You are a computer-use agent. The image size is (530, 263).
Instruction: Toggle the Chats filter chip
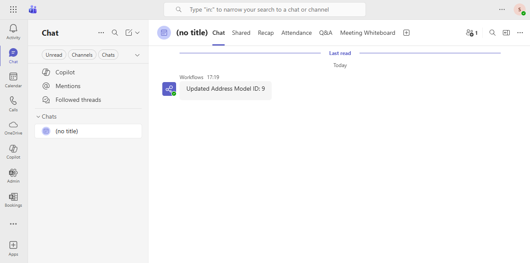[108, 55]
